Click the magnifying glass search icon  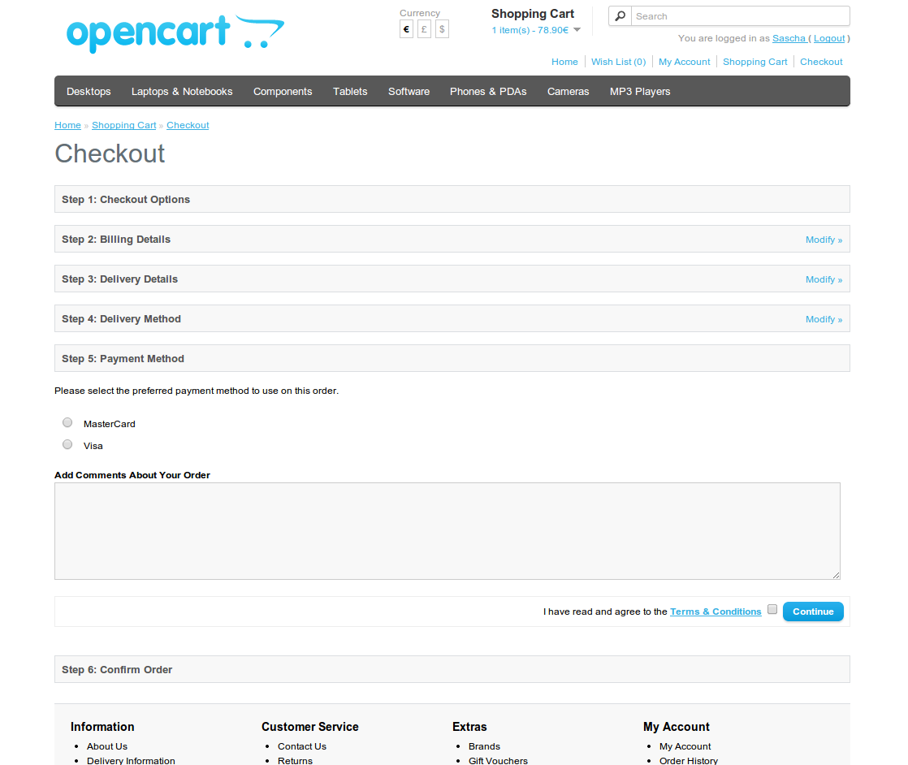[x=620, y=16]
